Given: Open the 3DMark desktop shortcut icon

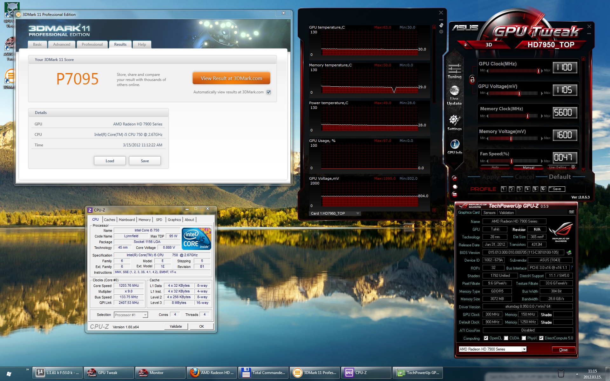Looking at the screenshot, I should click(9, 78).
